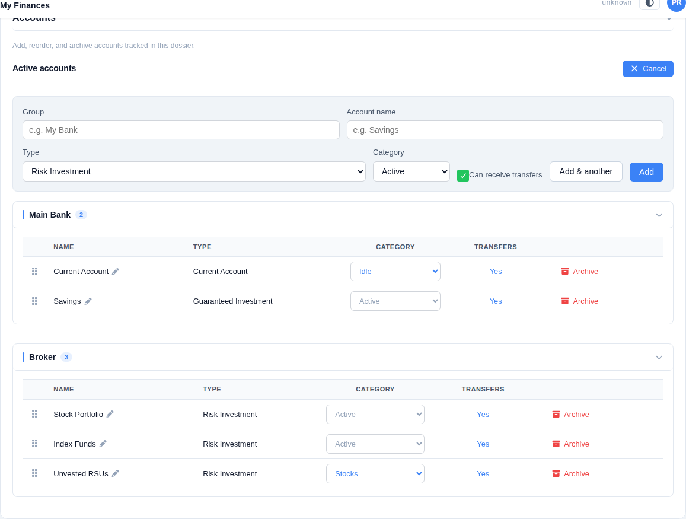Click the archive box icon for Unvested RSUs

556,473
